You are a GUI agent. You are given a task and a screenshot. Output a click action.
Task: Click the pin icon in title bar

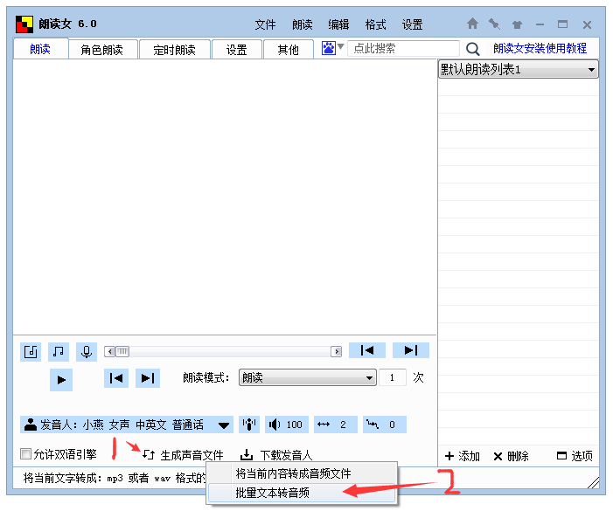coord(495,24)
